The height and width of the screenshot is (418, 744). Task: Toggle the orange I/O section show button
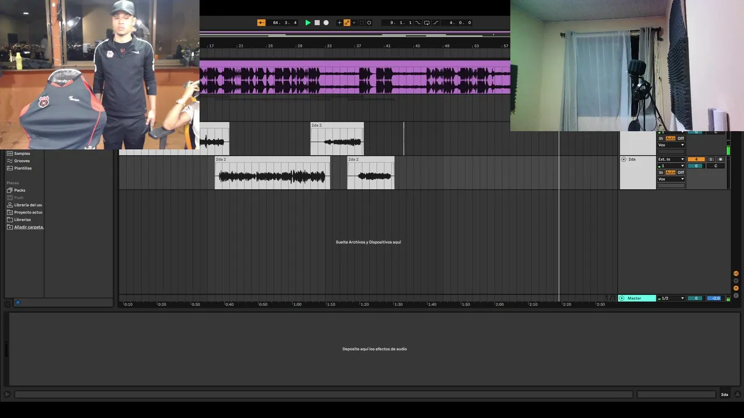click(x=736, y=273)
